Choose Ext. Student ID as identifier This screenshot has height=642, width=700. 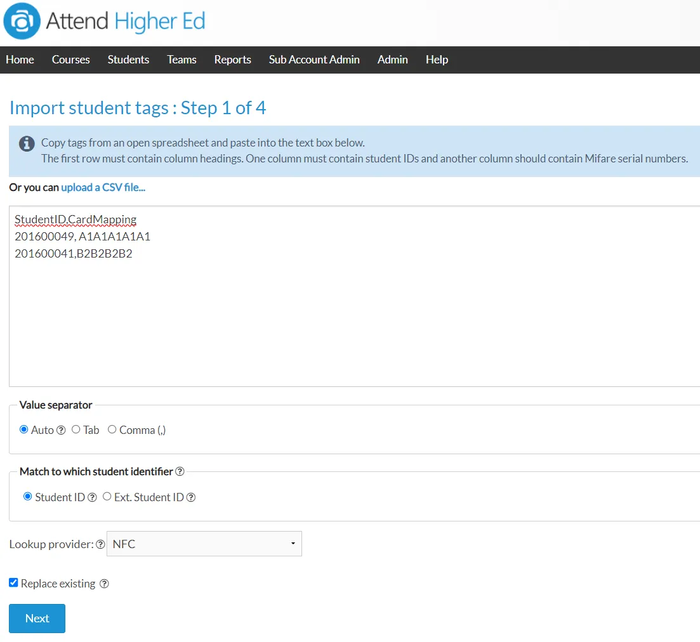(x=107, y=497)
